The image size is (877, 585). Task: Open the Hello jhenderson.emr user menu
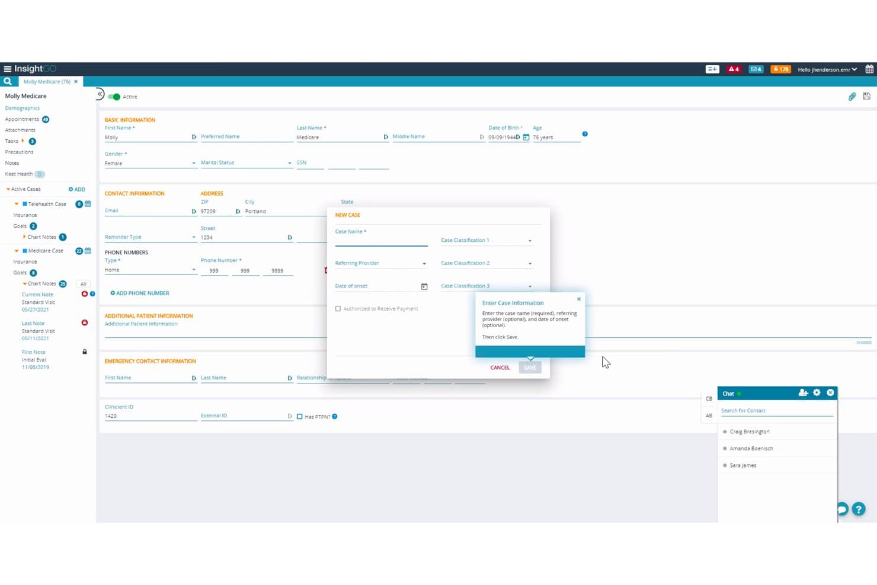pyautogui.click(x=827, y=69)
